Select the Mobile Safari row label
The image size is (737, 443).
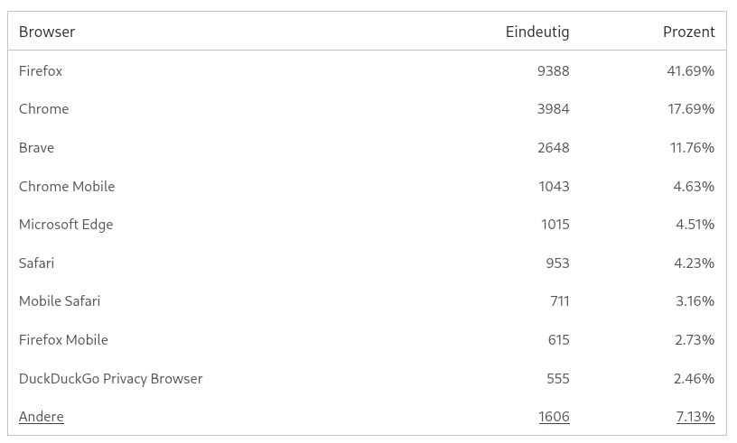pos(60,301)
